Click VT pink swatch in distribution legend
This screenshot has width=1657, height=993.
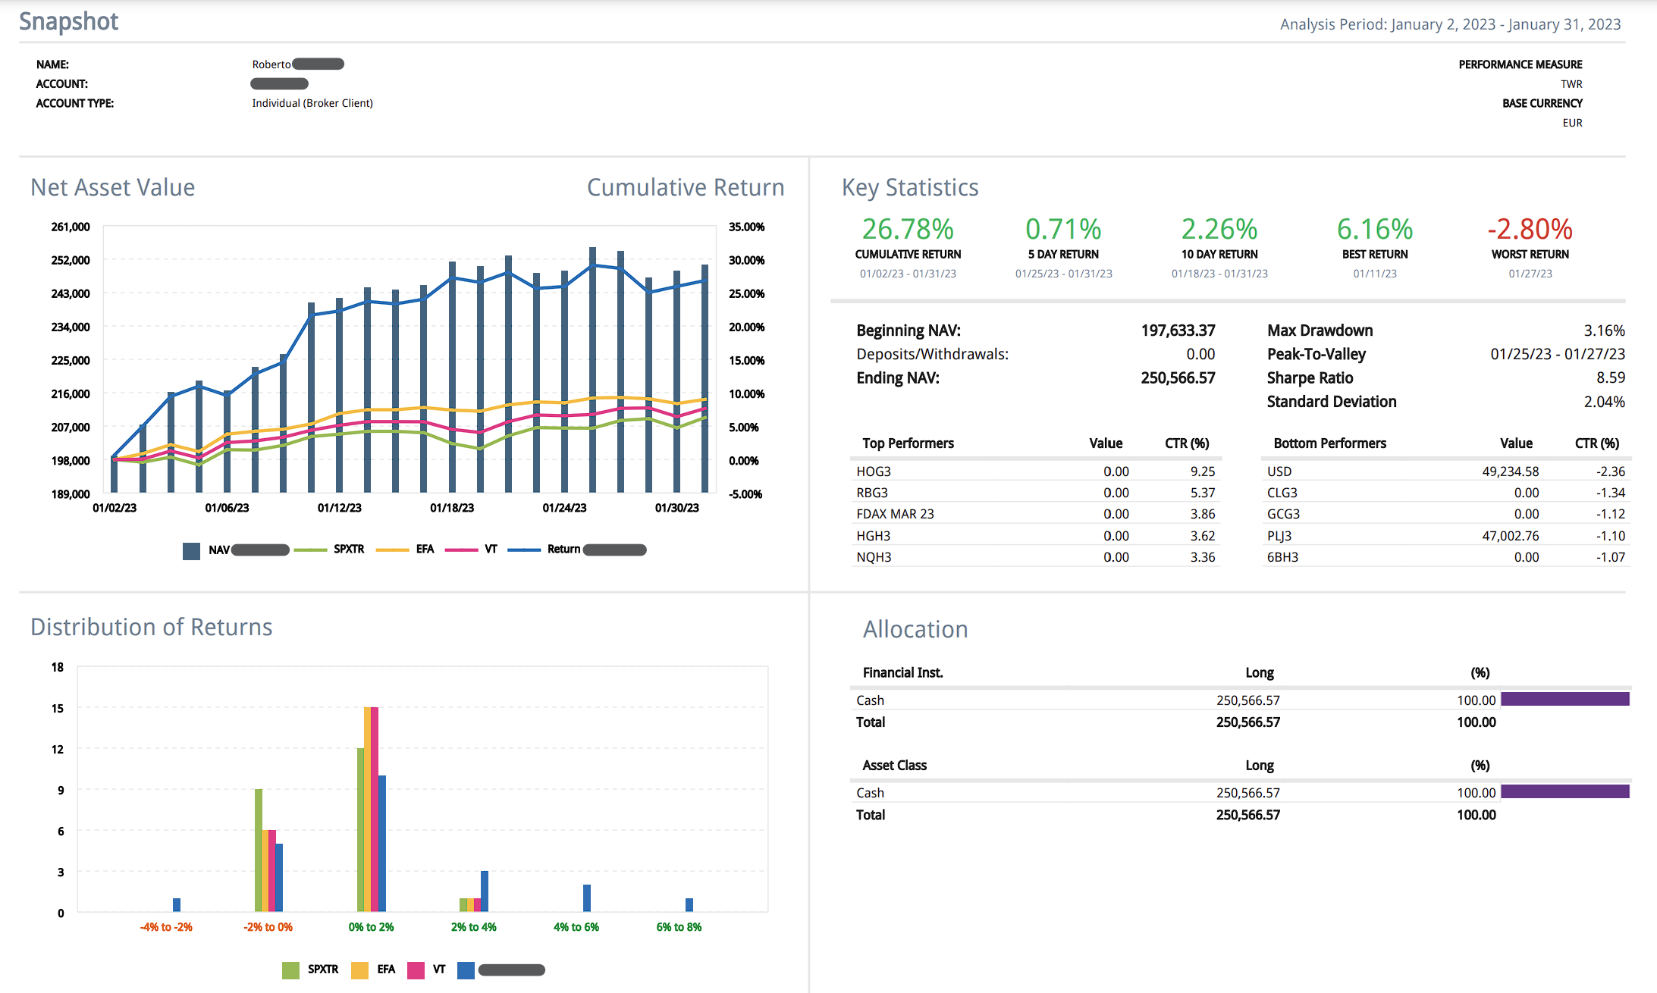[416, 970]
